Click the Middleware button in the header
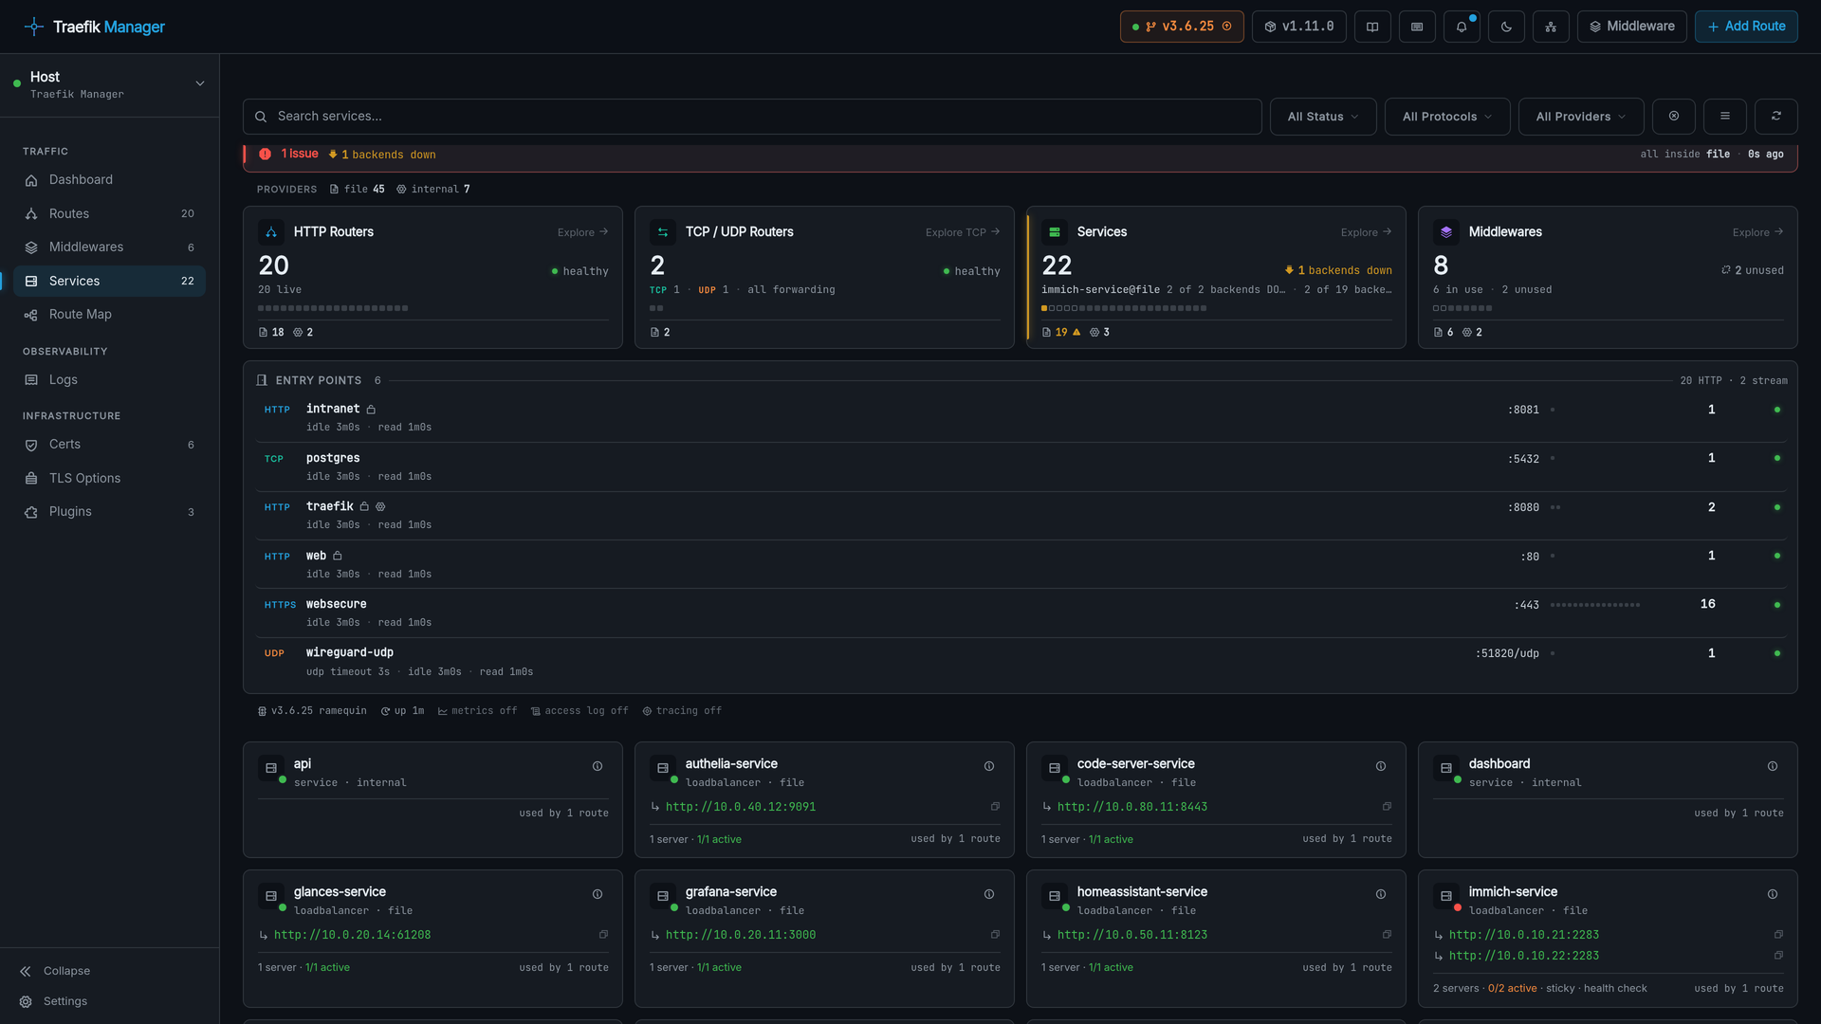Viewport: 1821px width, 1024px height. [1631, 27]
